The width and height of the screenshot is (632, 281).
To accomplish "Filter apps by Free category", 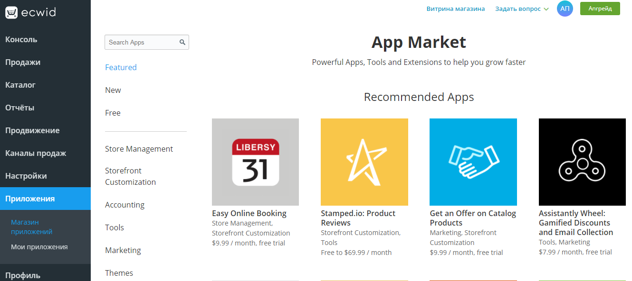I will pos(113,113).
